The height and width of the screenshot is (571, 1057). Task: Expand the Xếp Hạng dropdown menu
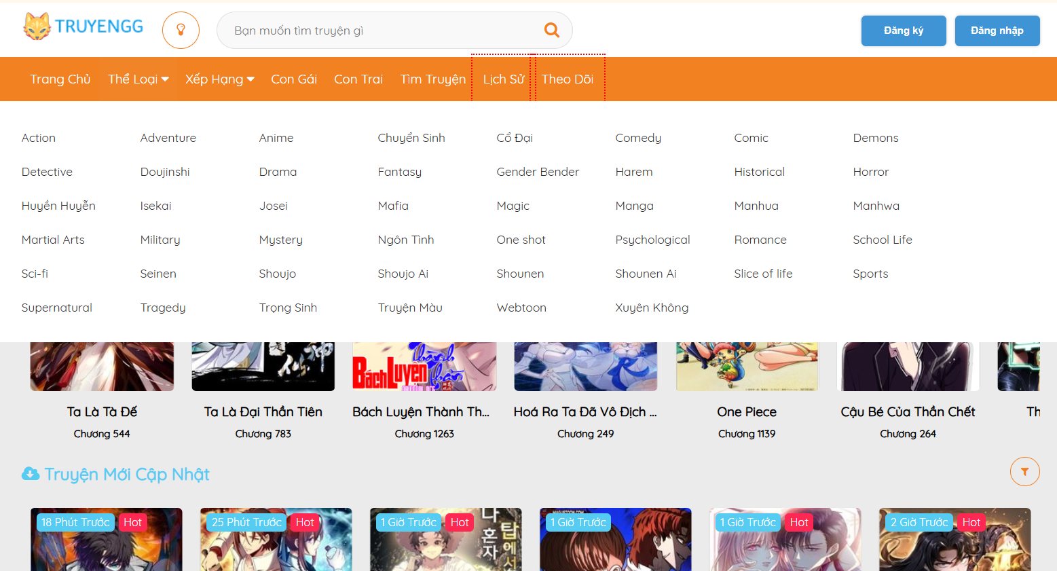[219, 79]
